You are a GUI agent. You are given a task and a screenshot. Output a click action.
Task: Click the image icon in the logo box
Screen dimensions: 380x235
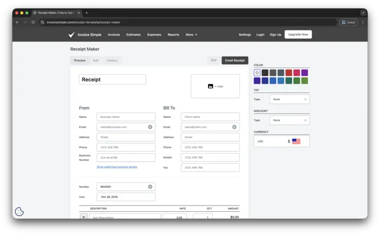pos(210,86)
